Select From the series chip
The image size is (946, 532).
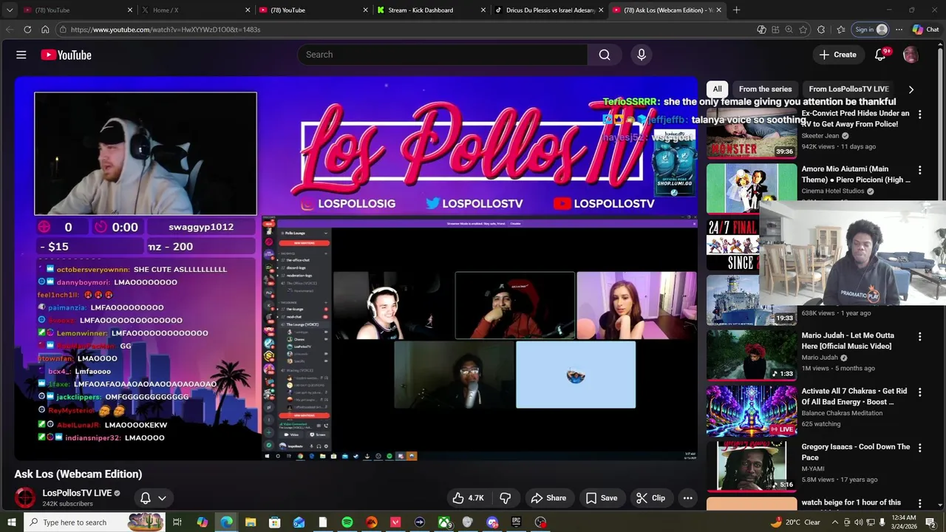(x=765, y=89)
